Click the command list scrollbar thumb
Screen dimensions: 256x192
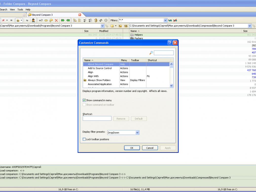(171, 67)
